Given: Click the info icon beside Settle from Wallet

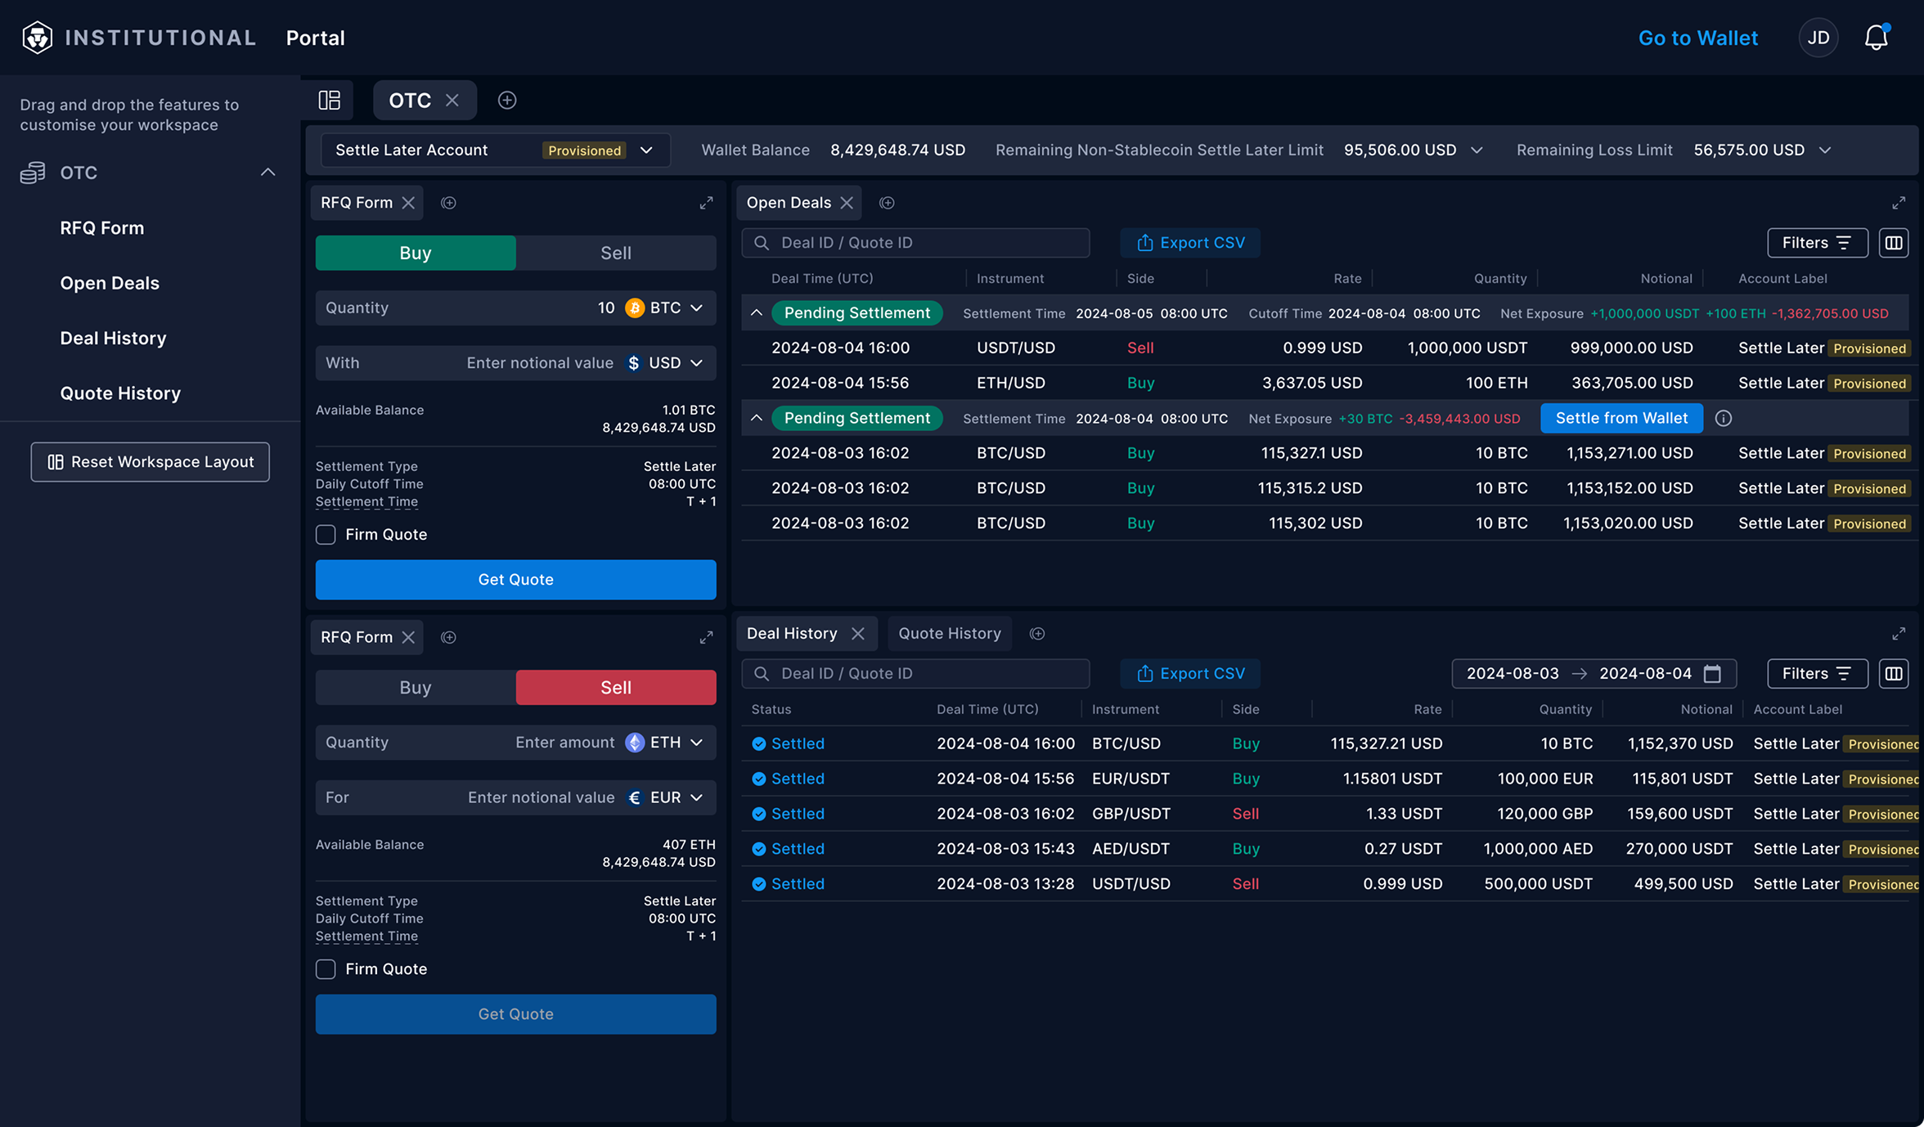Looking at the screenshot, I should click(x=1724, y=418).
